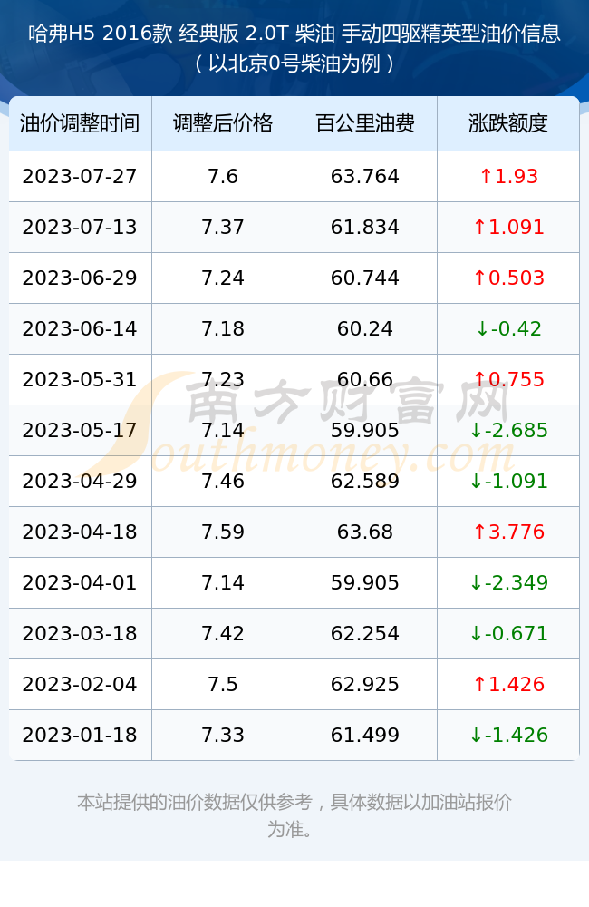Viewport: 589px width, 907px height.
Task: Click the 7.37 adjusted price cell
Action: 223,228
